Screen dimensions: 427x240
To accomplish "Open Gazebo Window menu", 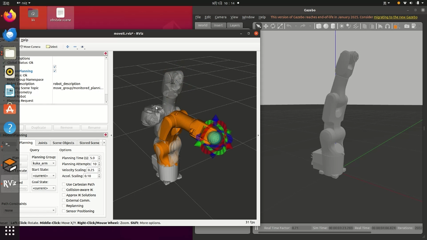I will [x=248, y=17].
